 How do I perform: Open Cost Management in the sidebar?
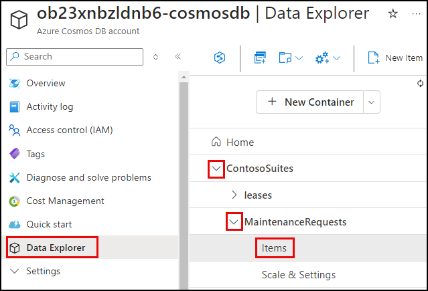tap(65, 201)
